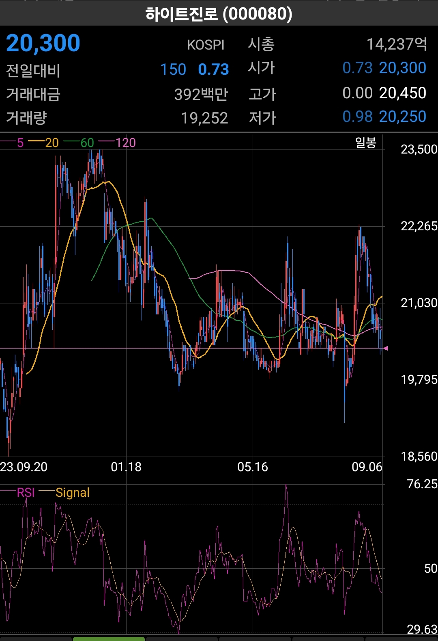Viewport: 438px width, 641px height.
Task: Tap the 76.25 RSI axis value
Action: (x=422, y=484)
